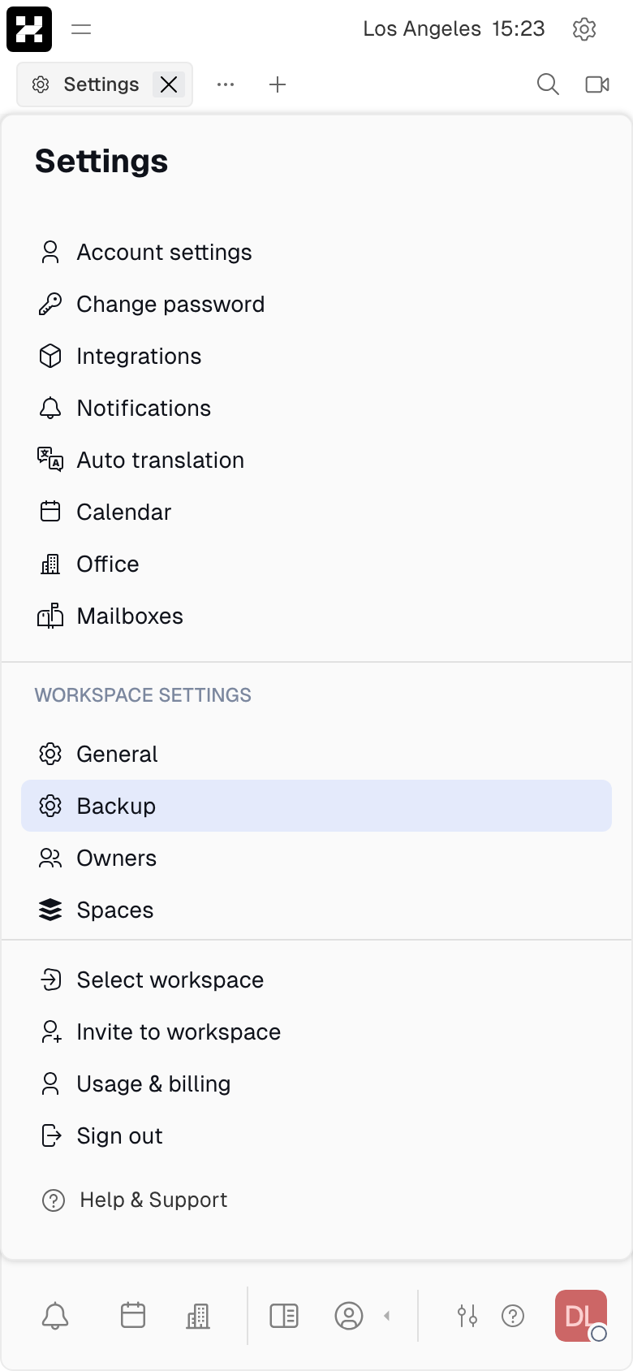Click the mailbox icon beside Mailboxes
This screenshot has height=1371, width=633.
(x=50, y=616)
